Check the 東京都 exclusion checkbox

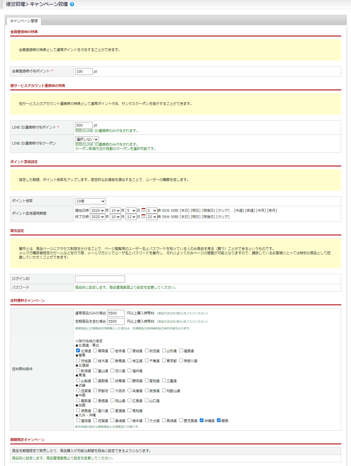(x=164, y=361)
